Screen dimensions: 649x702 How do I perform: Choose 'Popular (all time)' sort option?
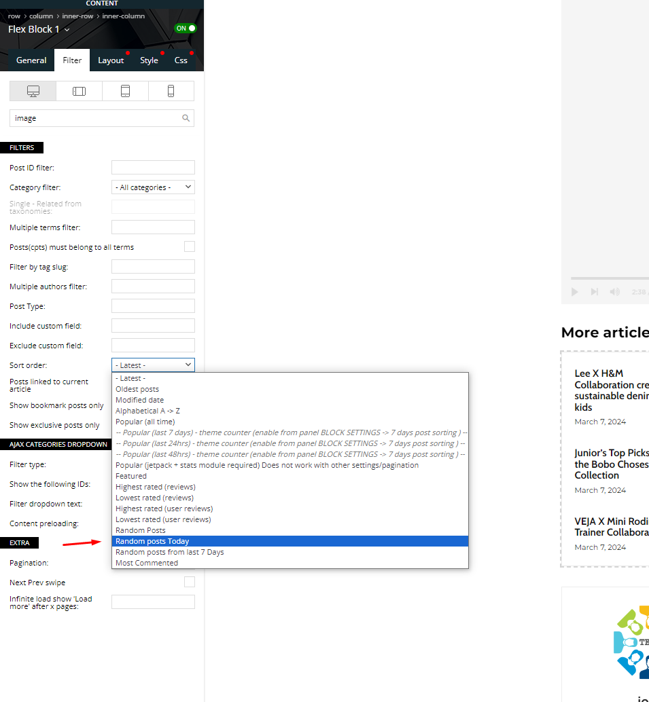tap(290, 422)
